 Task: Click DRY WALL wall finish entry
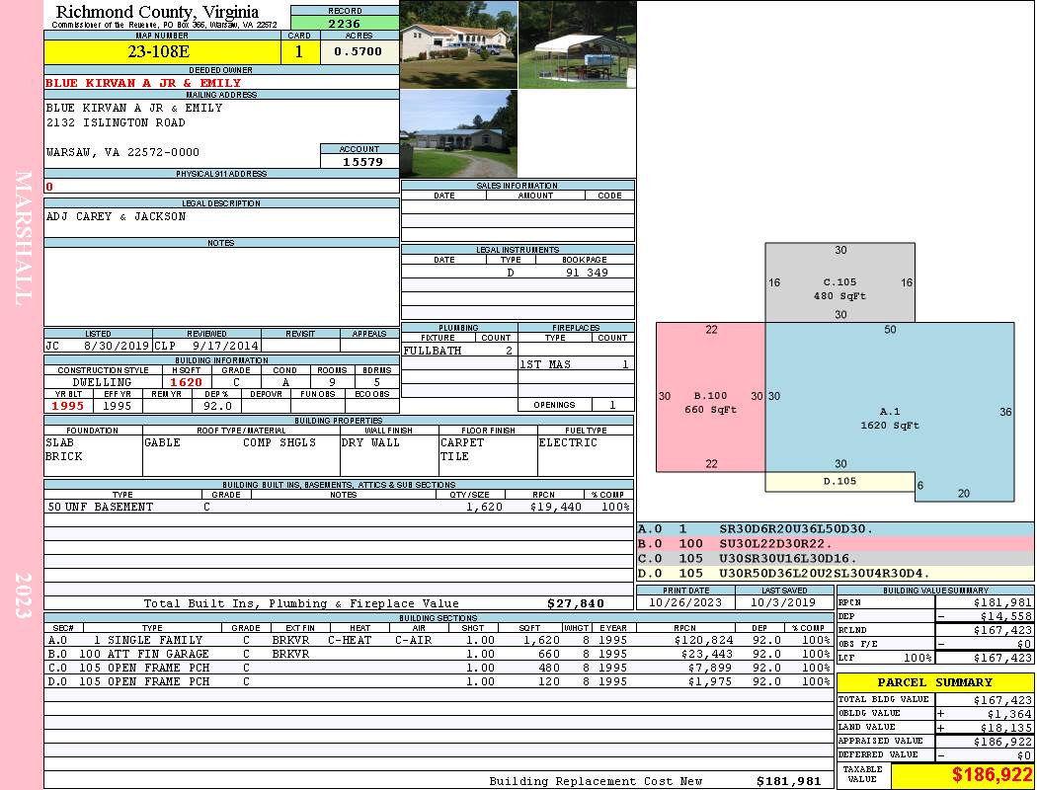[370, 443]
